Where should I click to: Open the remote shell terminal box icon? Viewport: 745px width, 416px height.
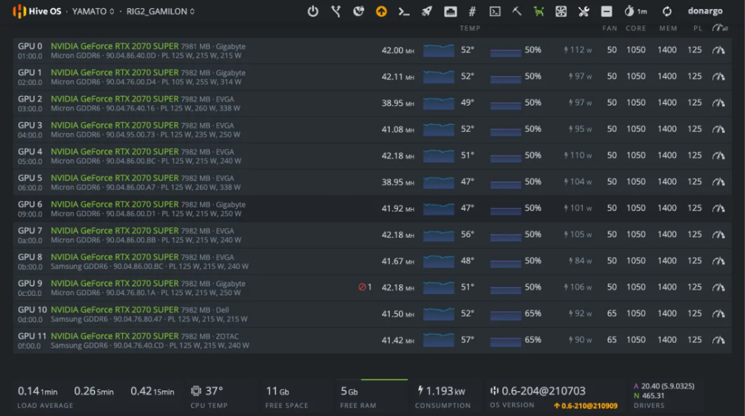pos(495,12)
